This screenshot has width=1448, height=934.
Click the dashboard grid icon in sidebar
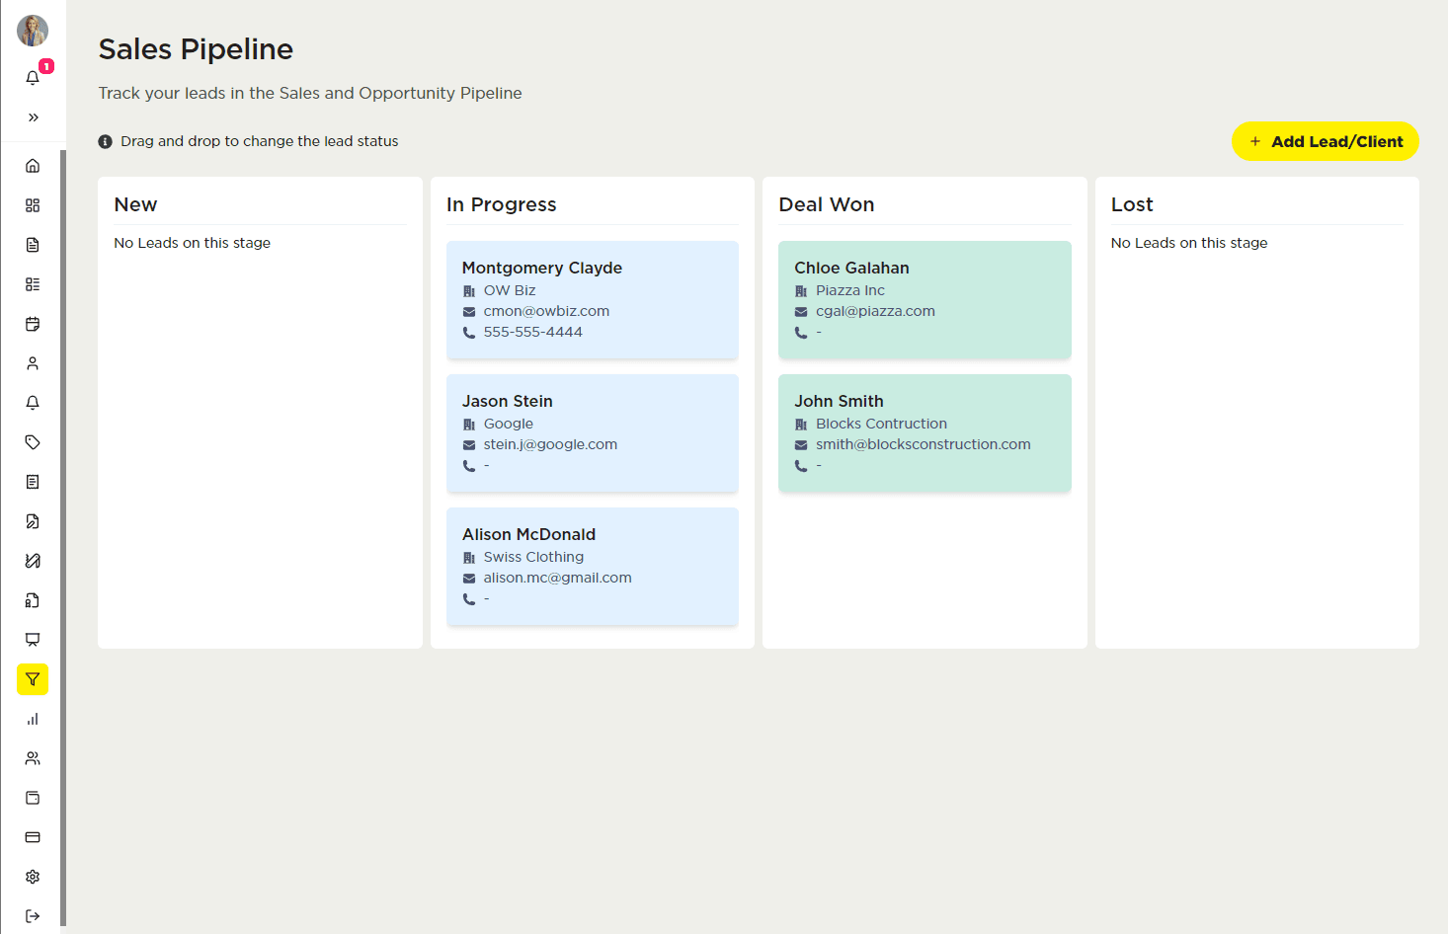click(33, 205)
